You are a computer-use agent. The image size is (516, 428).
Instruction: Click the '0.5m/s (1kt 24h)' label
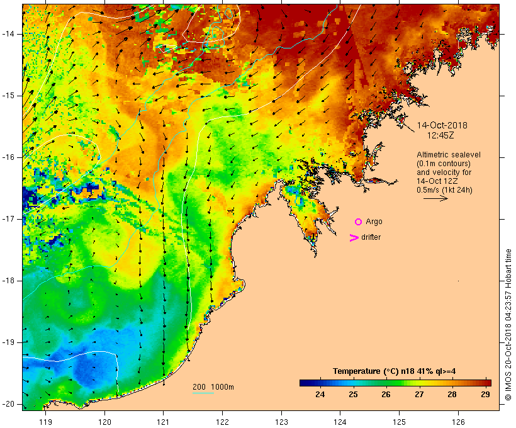coord(445,190)
